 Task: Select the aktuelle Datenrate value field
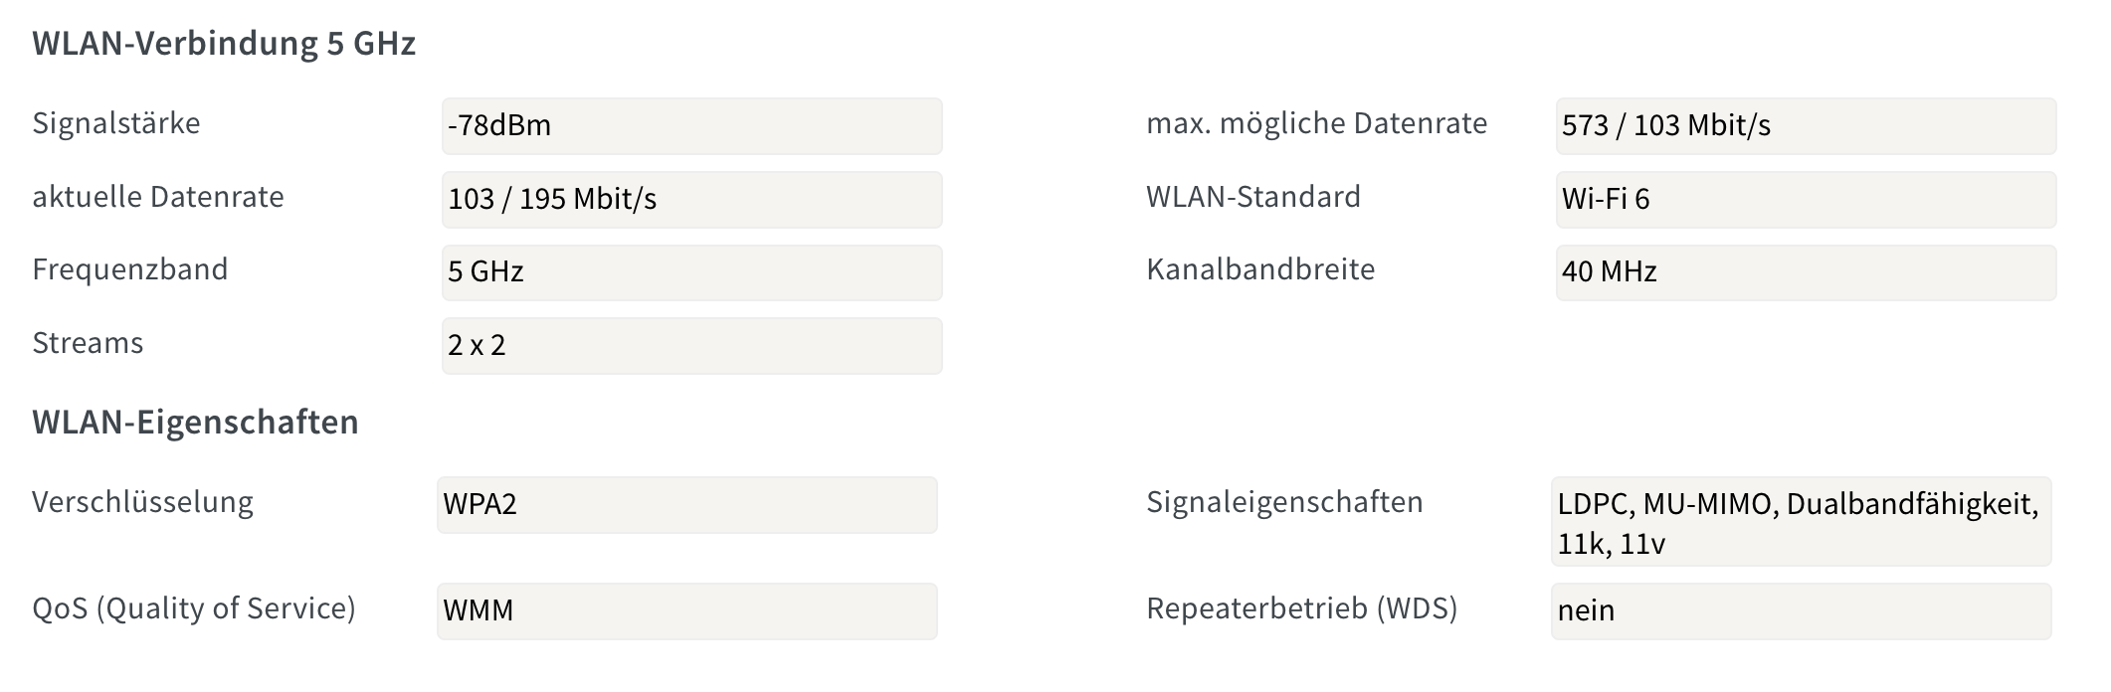[691, 200]
